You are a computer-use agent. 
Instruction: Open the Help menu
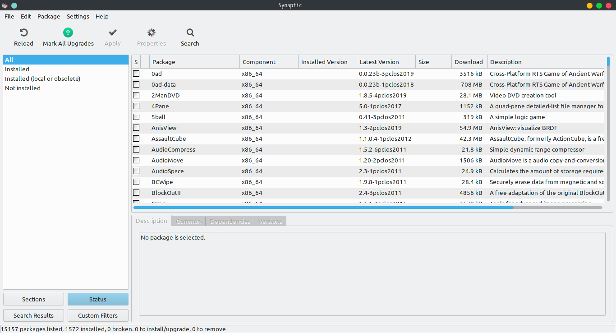tap(102, 16)
